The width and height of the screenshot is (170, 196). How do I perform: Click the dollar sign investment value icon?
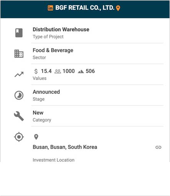click(36, 71)
